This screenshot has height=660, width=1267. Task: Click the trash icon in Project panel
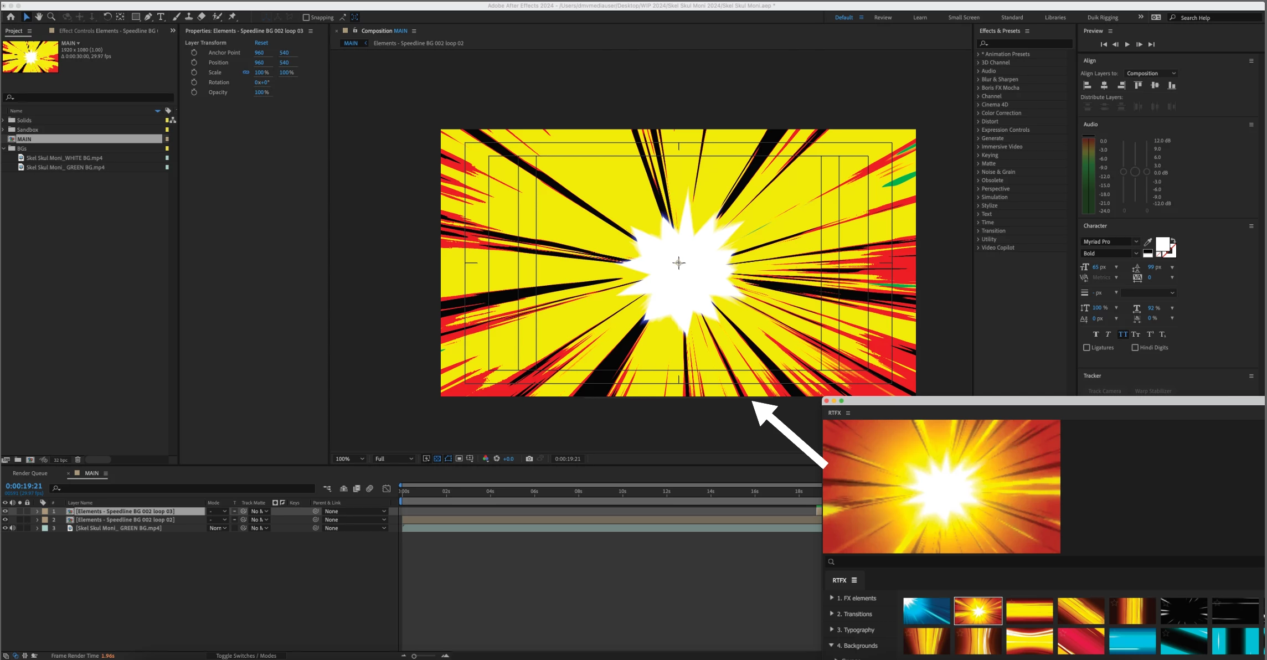(x=78, y=460)
